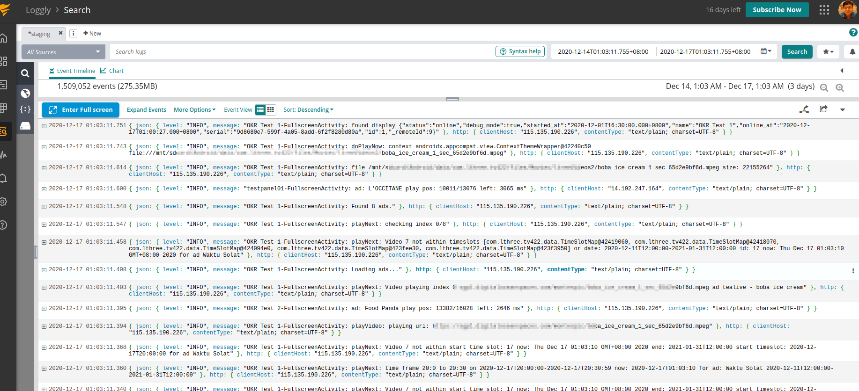Open a New search tab
The width and height of the screenshot is (859, 391).
click(92, 33)
